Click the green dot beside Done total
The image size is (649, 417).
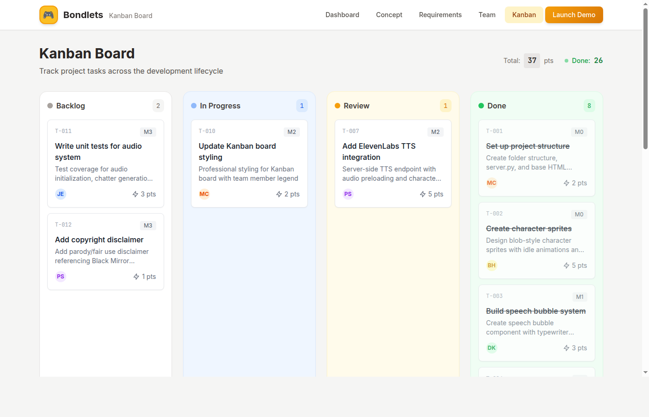(x=566, y=61)
